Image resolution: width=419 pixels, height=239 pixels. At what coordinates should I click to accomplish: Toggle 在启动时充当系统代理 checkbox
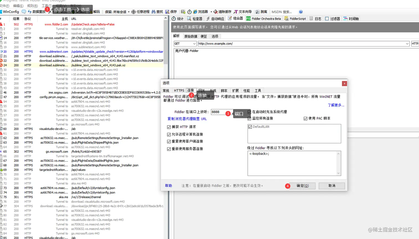pyautogui.click(x=249, y=112)
